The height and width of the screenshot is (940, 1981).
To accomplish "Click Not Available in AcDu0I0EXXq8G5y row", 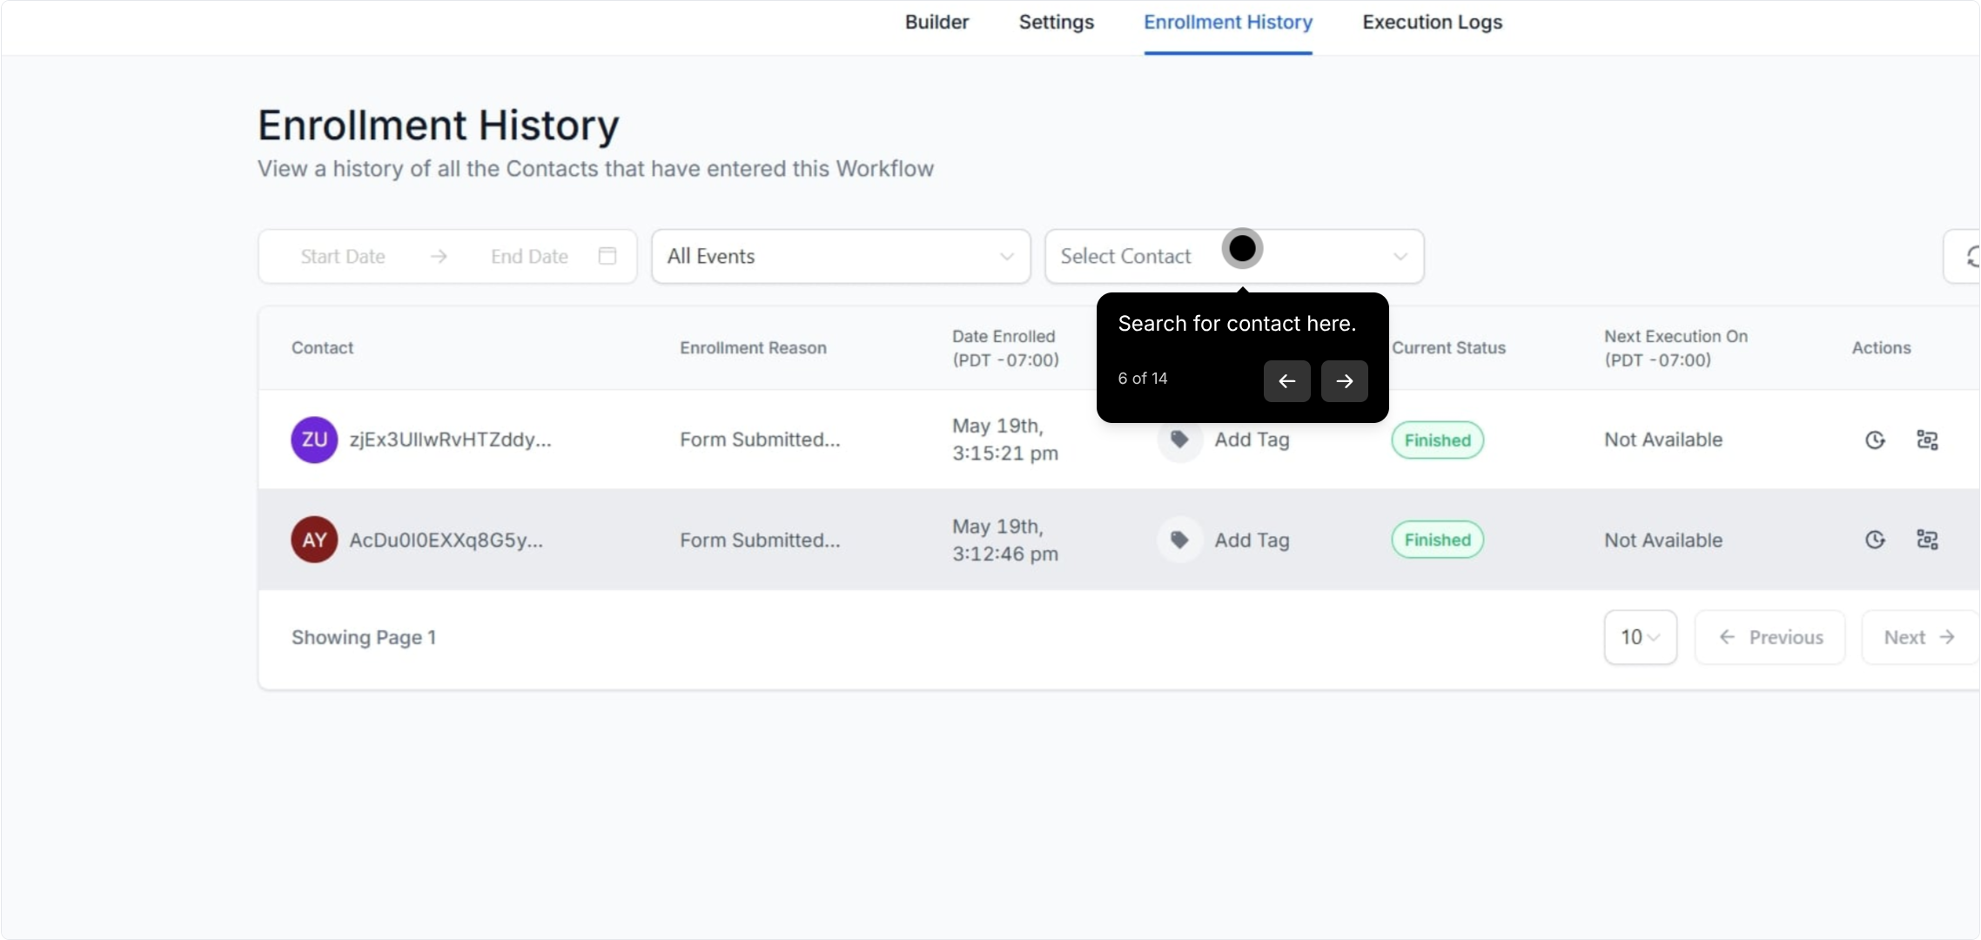I will pyautogui.click(x=1663, y=540).
